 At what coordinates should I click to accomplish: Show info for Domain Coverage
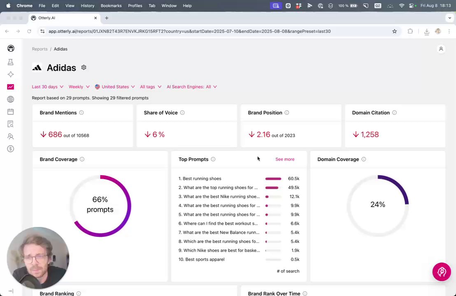tap(363, 159)
